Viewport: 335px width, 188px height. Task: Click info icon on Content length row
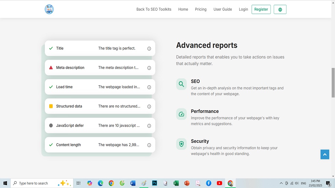[x=149, y=145]
